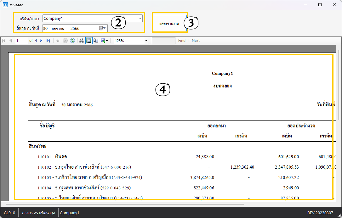This screenshot has height=218, width=342.
Task: Expand the Company1 branch dropdown
Action: click(140, 19)
